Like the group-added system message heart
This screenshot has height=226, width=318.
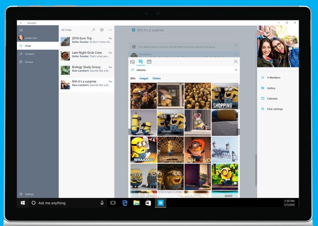click(x=236, y=46)
